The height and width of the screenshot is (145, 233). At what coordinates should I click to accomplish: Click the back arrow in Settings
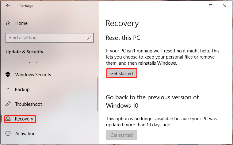pyautogui.click(x=8, y=6)
